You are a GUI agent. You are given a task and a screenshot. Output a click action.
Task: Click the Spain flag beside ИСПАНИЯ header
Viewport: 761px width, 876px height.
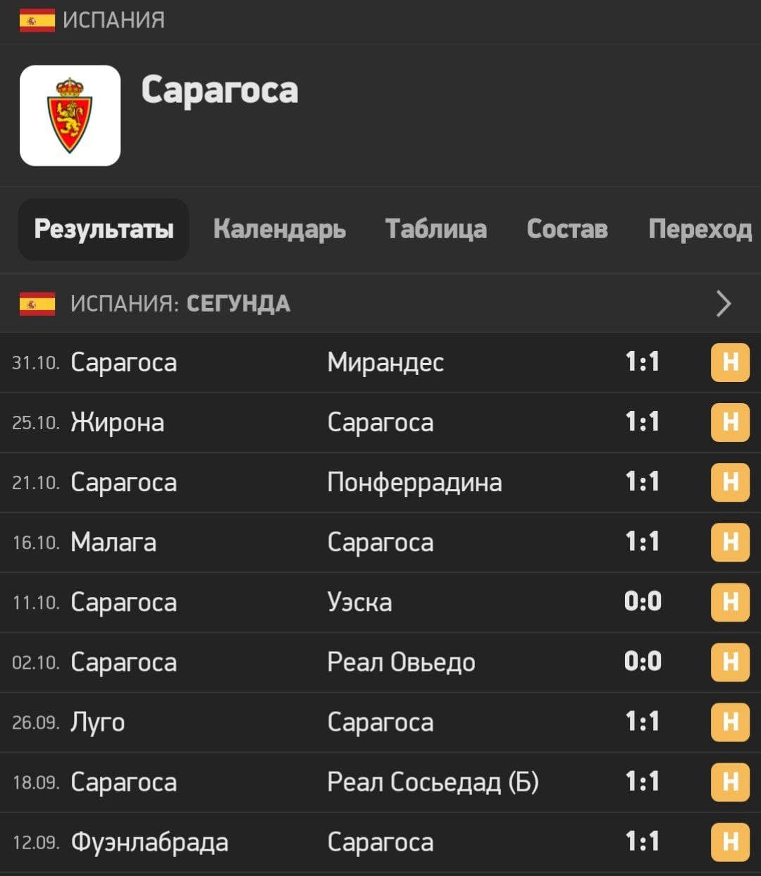tap(37, 20)
